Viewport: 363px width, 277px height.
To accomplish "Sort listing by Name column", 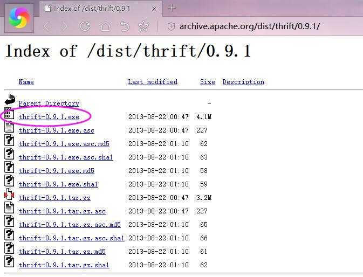I will 26,82.
